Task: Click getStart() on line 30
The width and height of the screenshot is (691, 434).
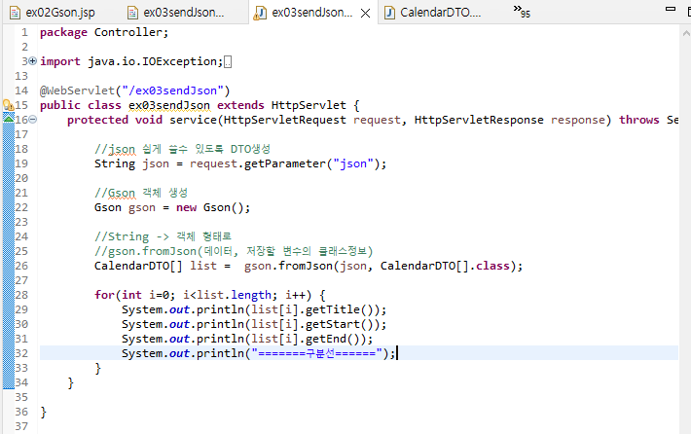Action: point(339,324)
